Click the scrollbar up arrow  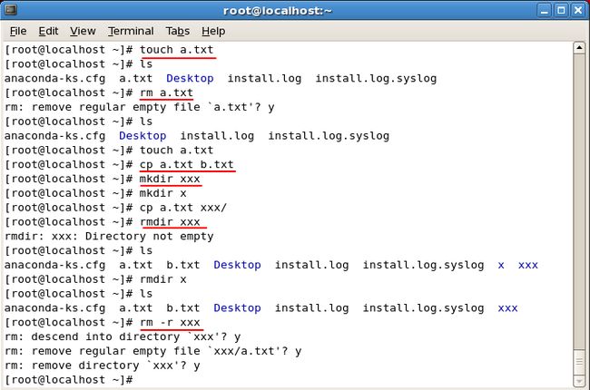[579, 48]
